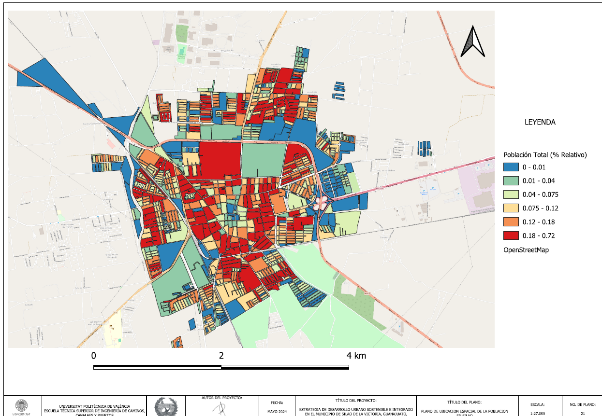The width and height of the screenshot is (602, 416).
Task: Select the blue 0 - 0.01 legend swatch
Action: coord(511,167)
